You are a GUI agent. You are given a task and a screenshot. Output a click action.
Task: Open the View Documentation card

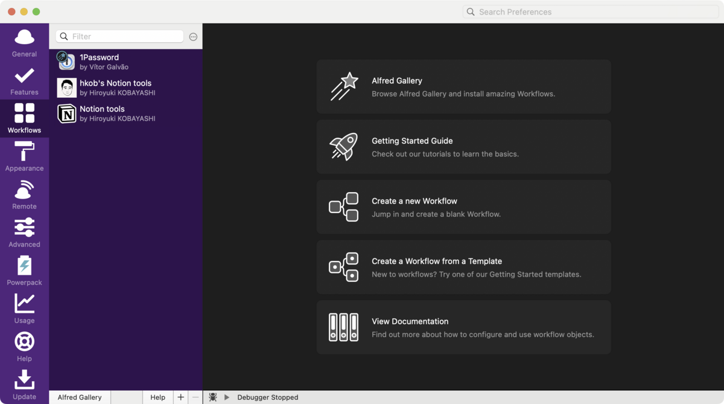[463, 327]
